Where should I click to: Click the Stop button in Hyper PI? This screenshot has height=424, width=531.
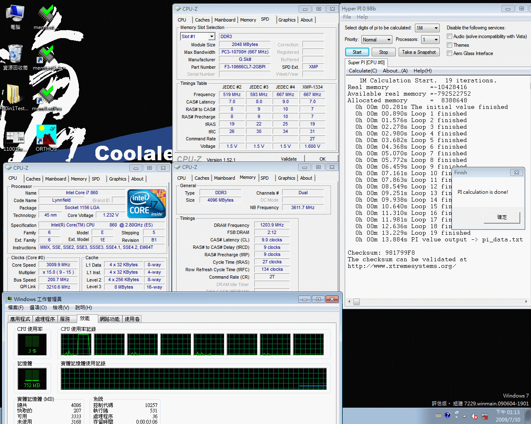click(x=383, y=52)
